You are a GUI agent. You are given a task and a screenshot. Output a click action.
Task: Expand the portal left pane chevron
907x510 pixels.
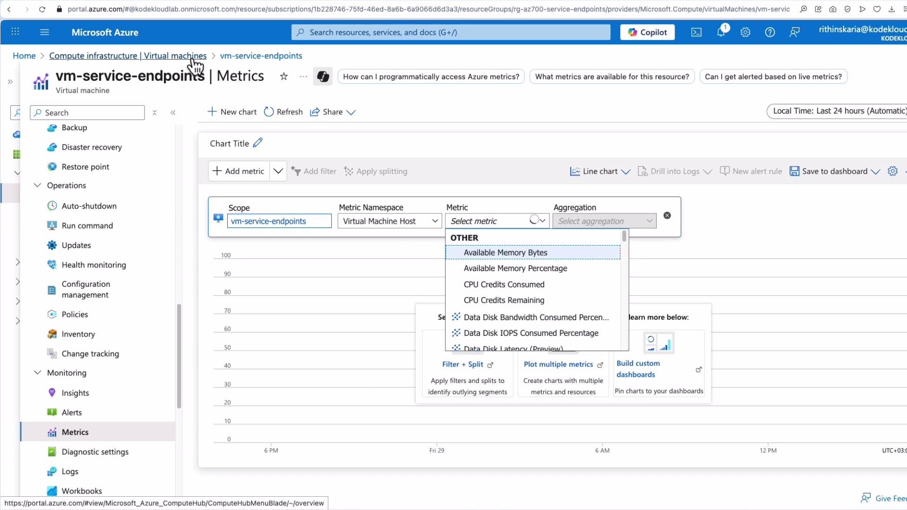click(10, 82)
